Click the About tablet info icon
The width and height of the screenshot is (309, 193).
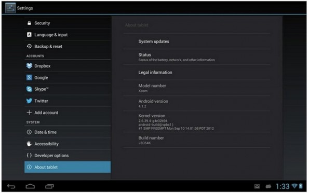click(x=29, y=167)
